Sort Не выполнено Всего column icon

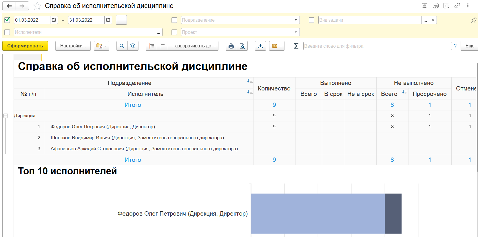click(x=405, y=92)
